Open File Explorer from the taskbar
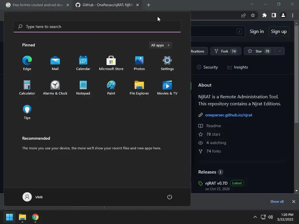This screenshot has height=224, width=299. click(x=22, y=217)
